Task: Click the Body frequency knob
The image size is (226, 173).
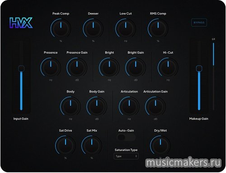Action: point(71,106)
